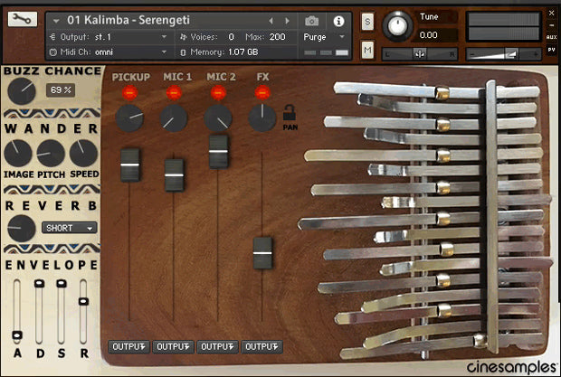The height and width of the screenshot is (377, 561).
Task: Expand the Midi Ch omni dropdown
Action: pos(128,52)
